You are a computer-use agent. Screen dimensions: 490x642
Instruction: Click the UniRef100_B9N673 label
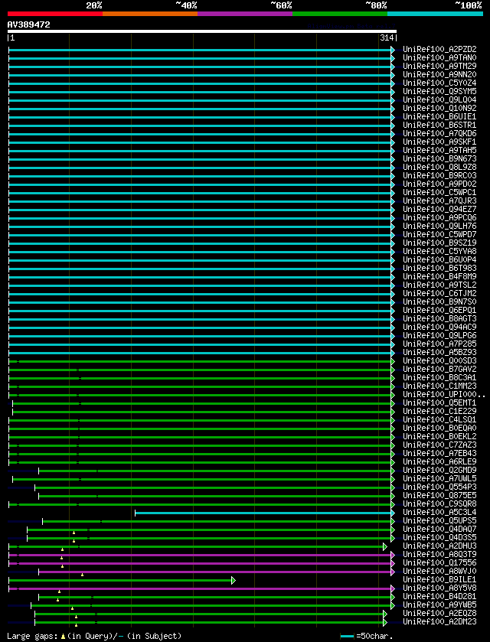coord(439,159)
